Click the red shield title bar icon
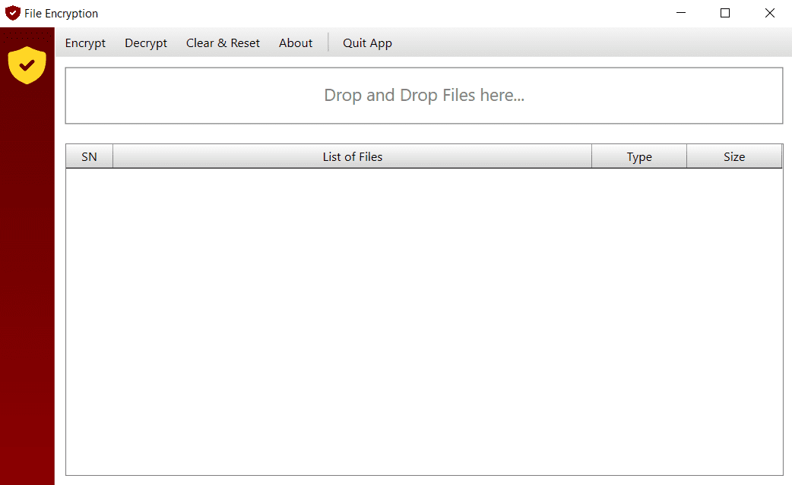This screenshot has width=792, height=485. (x=13, y=13)
